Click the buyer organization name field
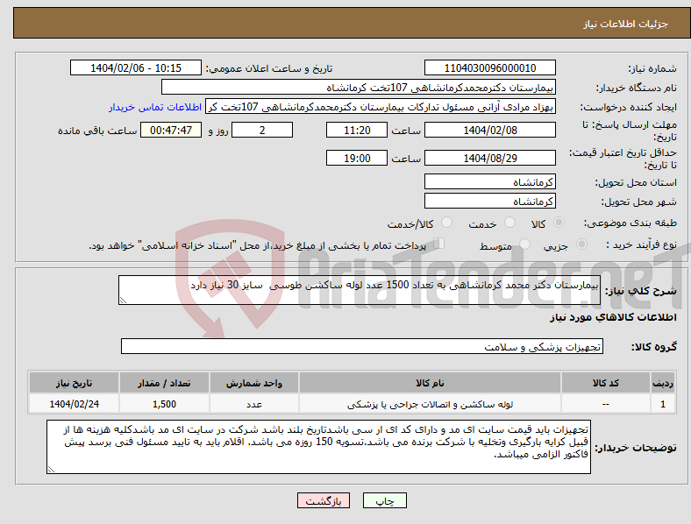 coord(359,88)
